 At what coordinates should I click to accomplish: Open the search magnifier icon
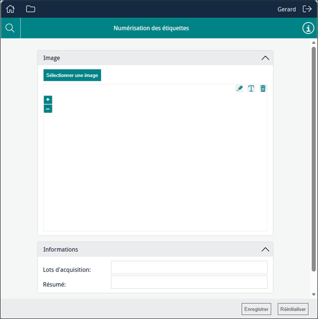(10, 28)
